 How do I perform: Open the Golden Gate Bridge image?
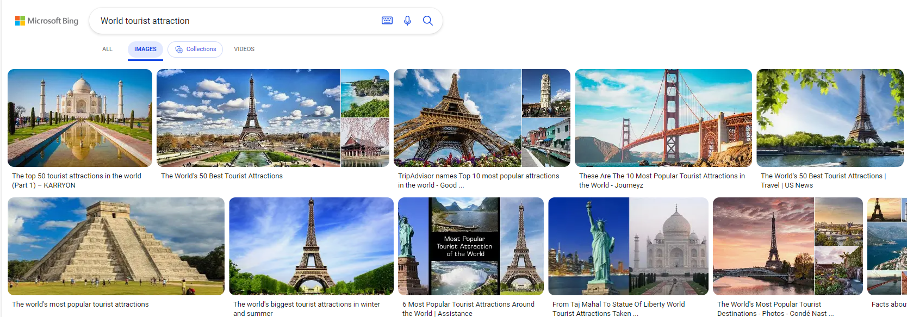663,117
